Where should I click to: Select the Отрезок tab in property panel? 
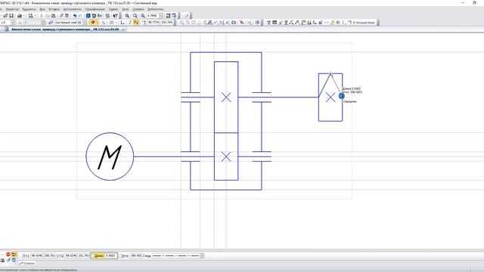(x=27, y=264)
